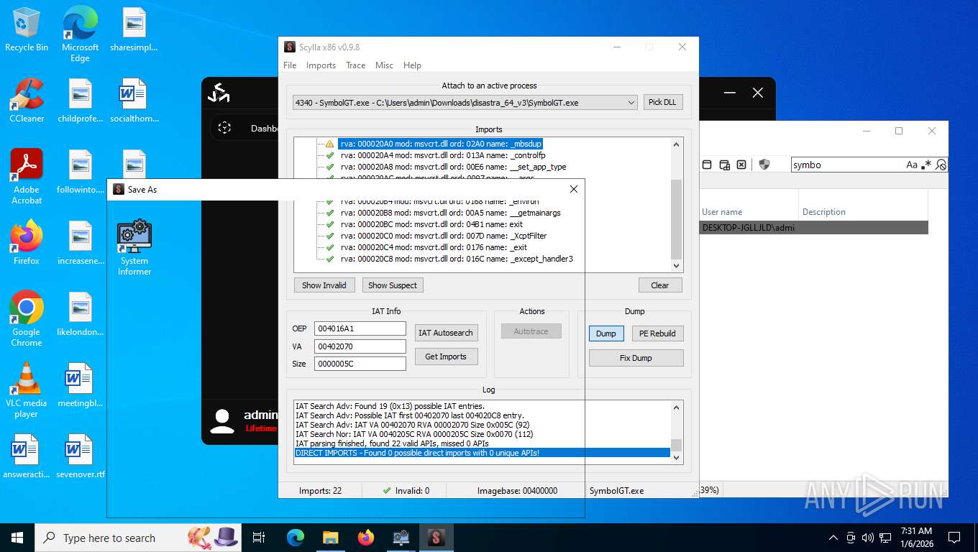Open the Adobe Acrobat desktop shortcut

pos(27,177)
